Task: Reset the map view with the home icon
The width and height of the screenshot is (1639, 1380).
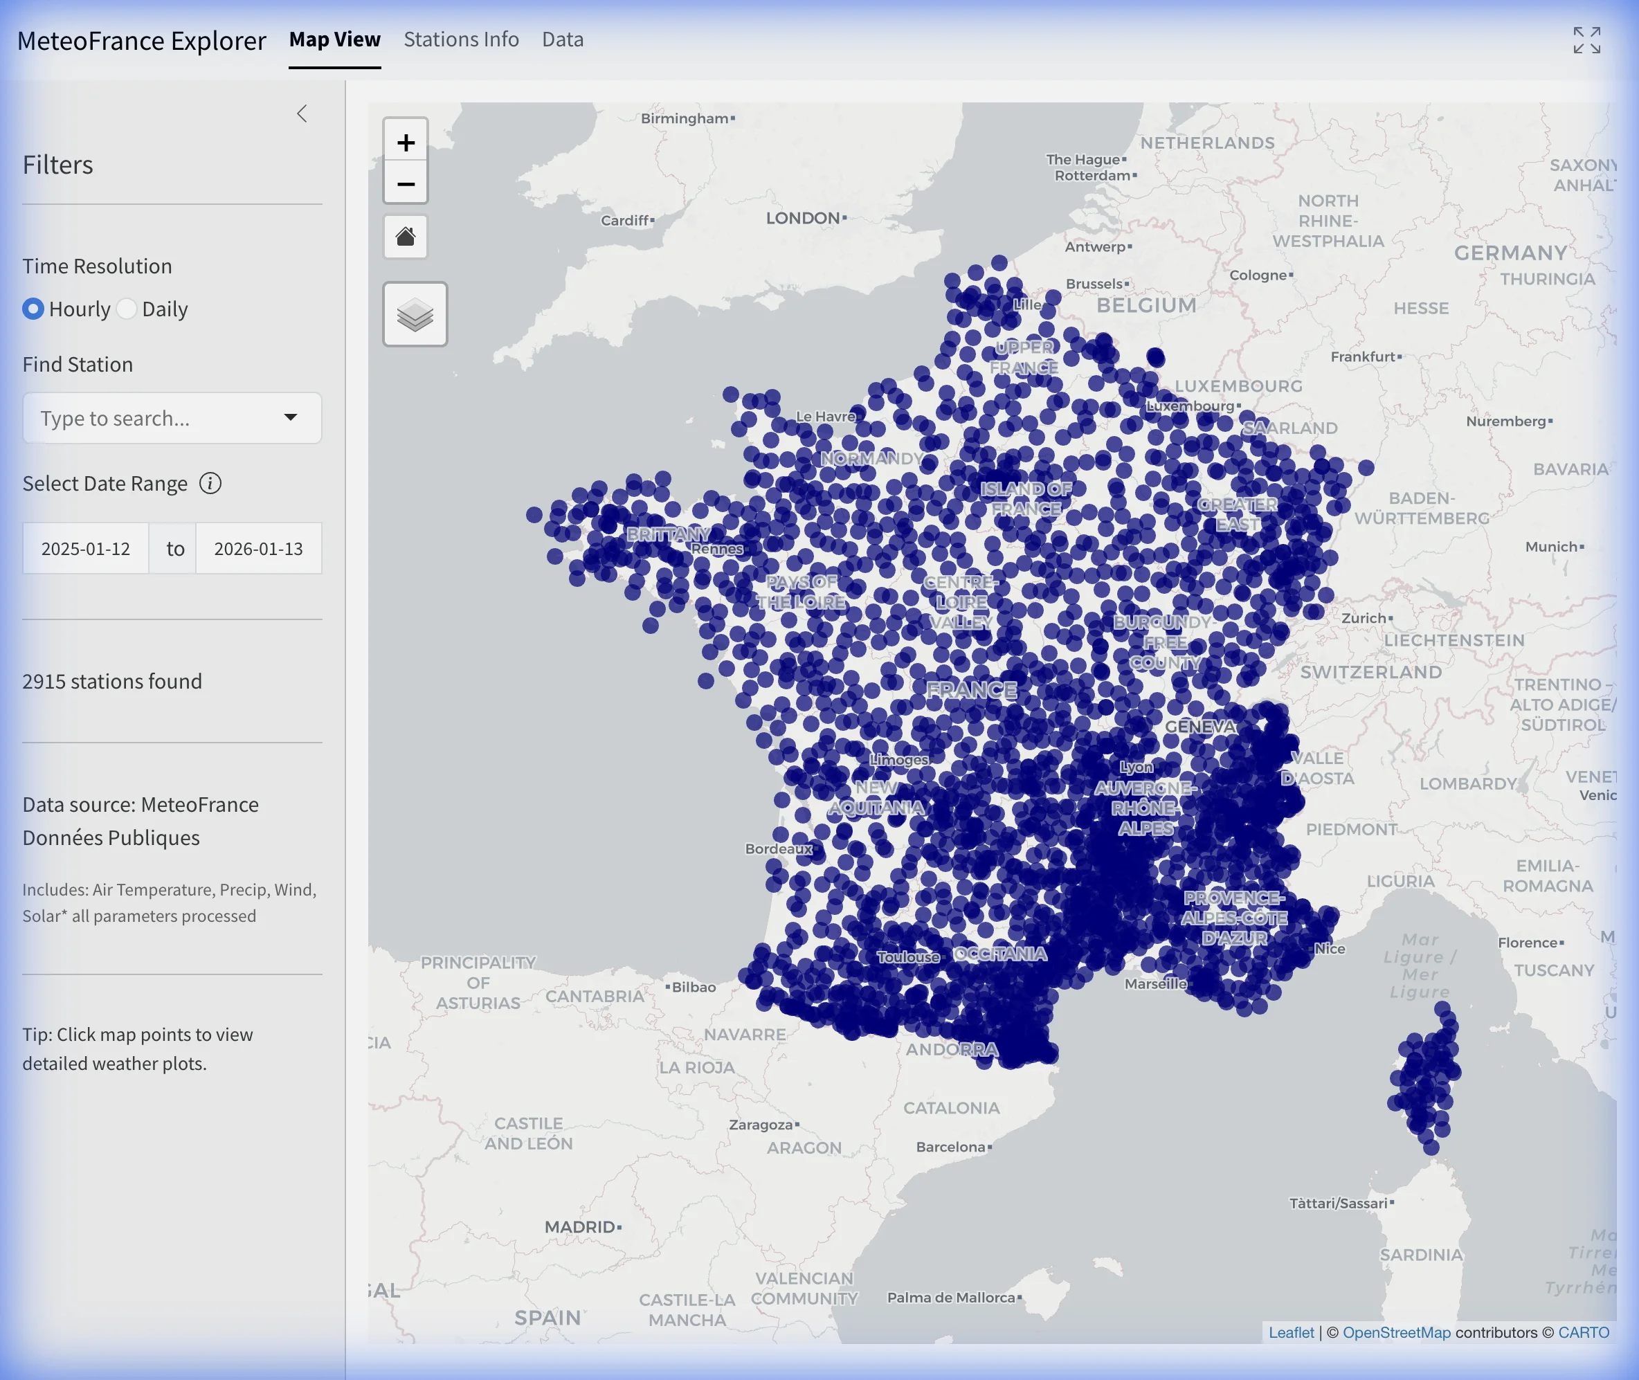Action: point(406,236)
